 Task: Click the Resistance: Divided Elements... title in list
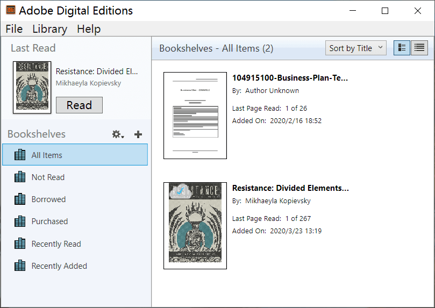pos(290,188)
